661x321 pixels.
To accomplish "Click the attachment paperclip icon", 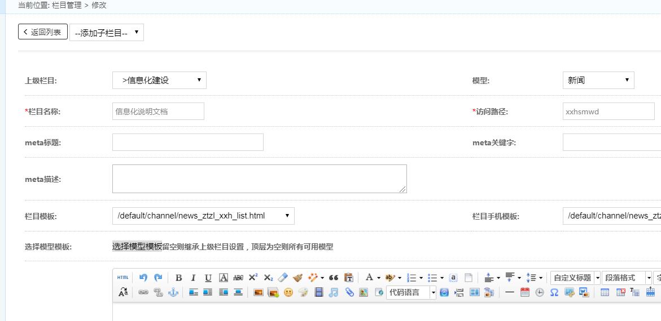I will tap(349, 292).
